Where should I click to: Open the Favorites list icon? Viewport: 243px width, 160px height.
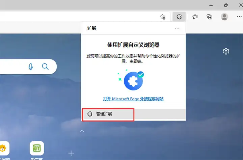(195, 17)
